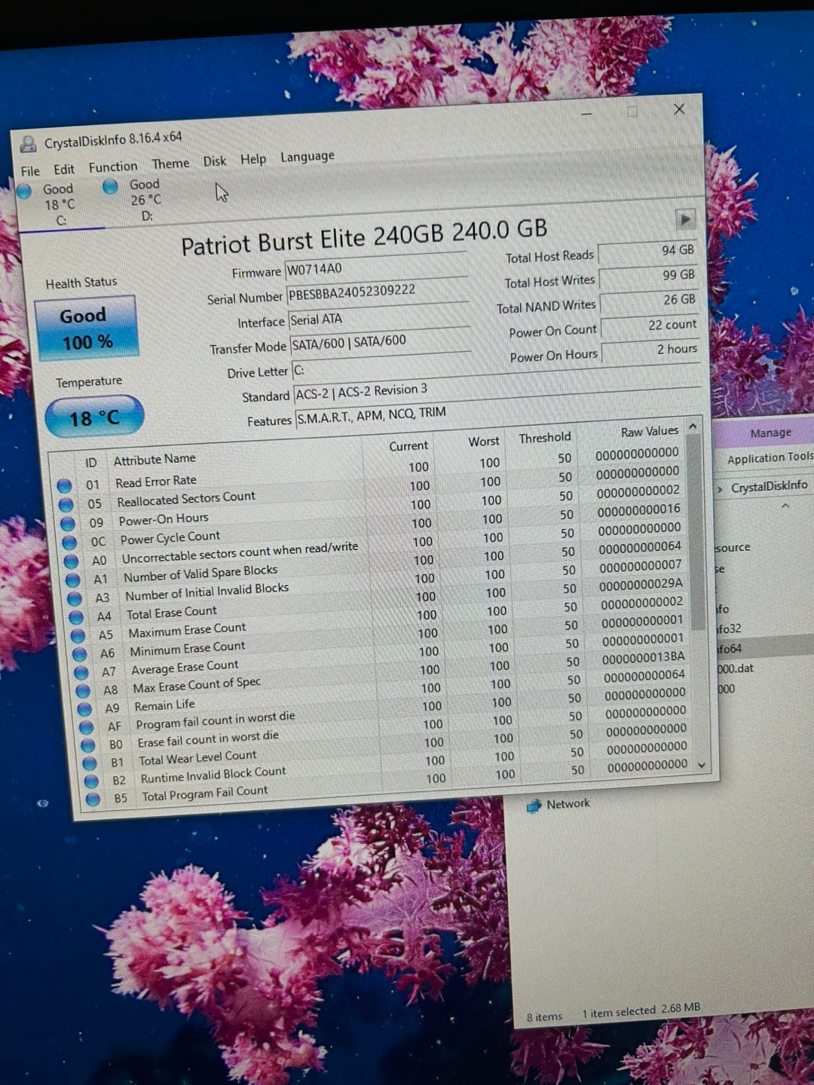Click the Network computer icon in File Explorer
The width and height of the screenshot is (814, 1085).
point(534,805)
